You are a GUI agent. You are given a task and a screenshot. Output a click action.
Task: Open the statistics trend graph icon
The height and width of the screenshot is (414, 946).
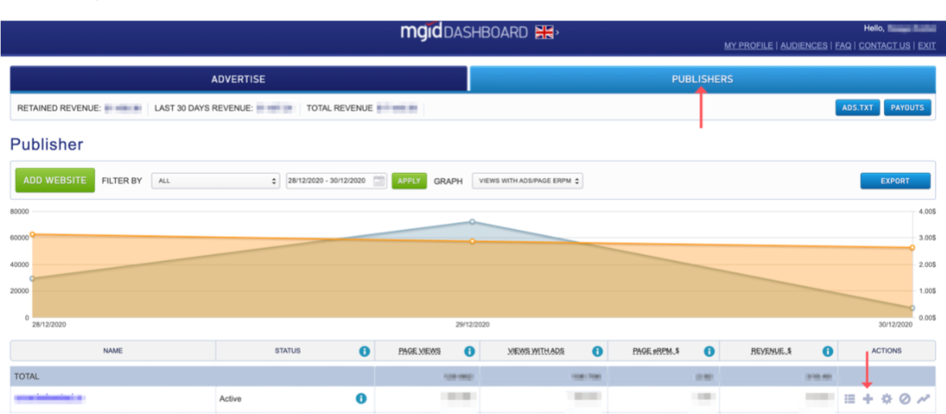coord(923,399)
